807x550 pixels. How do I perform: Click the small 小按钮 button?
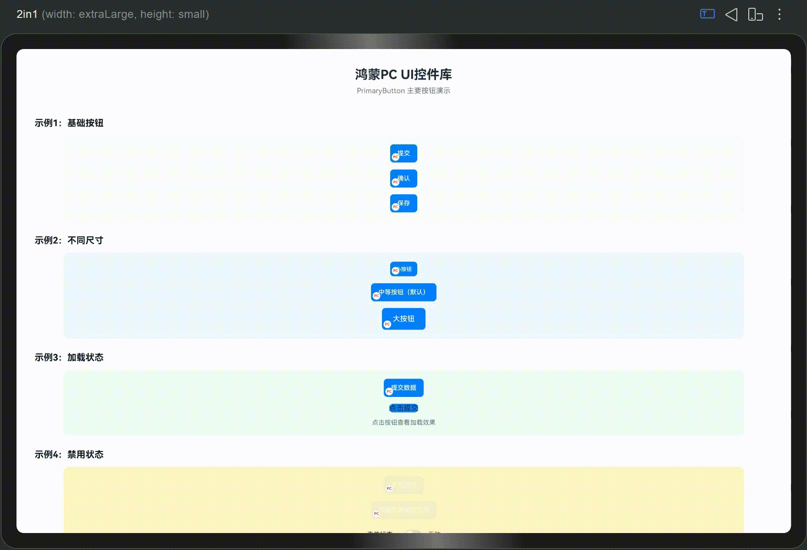tap(403, 269)
